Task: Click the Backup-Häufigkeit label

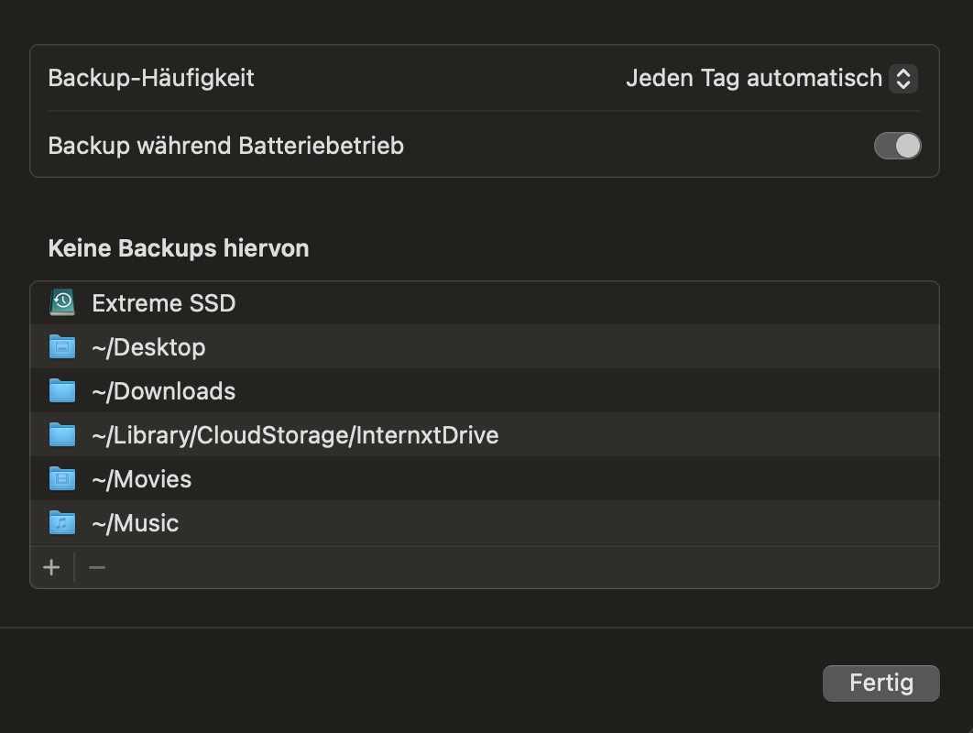Action: (x=151, y=78)
